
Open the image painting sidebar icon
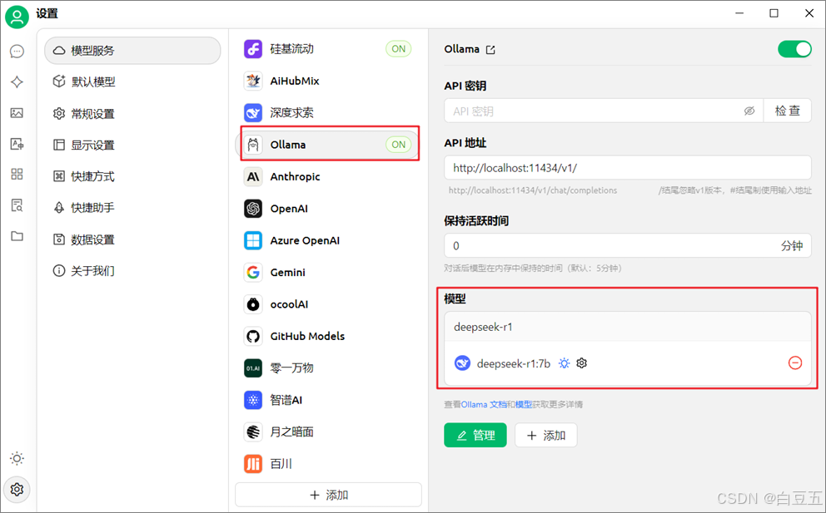point(17,112)
